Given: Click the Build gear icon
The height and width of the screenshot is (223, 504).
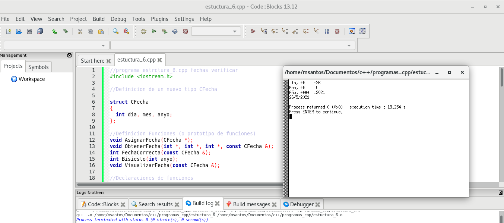Looking at the screenshot, I should [x=143, y=31].
